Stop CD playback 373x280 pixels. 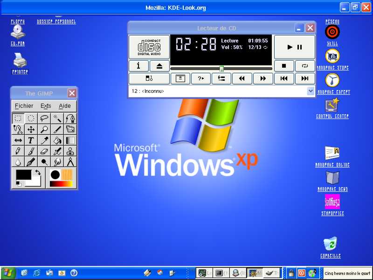point(284,66)
